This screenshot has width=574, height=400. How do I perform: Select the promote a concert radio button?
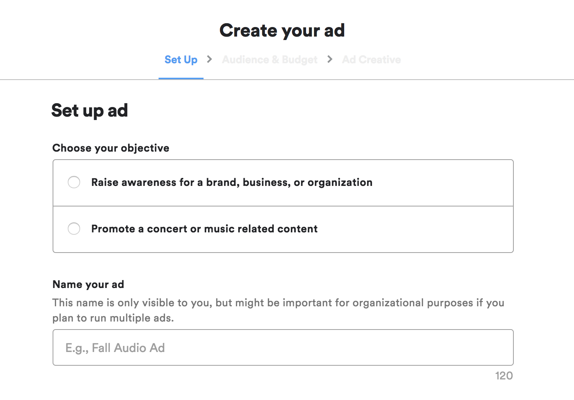coord(74,229)
